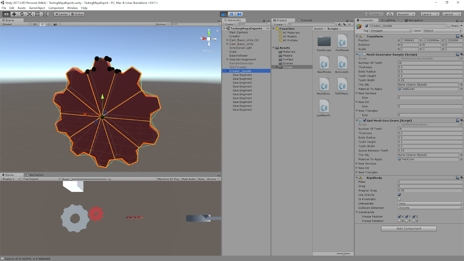Show Stats in the Game view
The width and height of the screenshot is (464, 261).
201,179
